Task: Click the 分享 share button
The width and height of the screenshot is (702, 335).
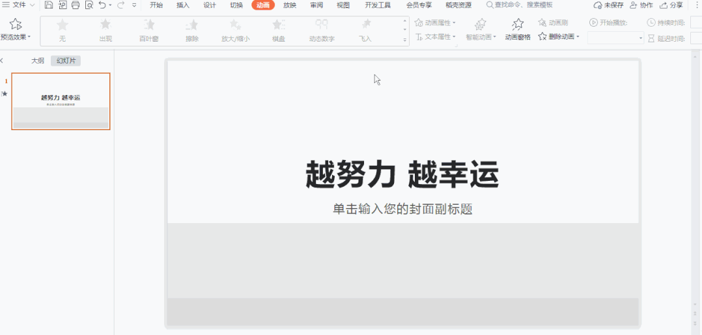Action: click(x=671, y=5)
